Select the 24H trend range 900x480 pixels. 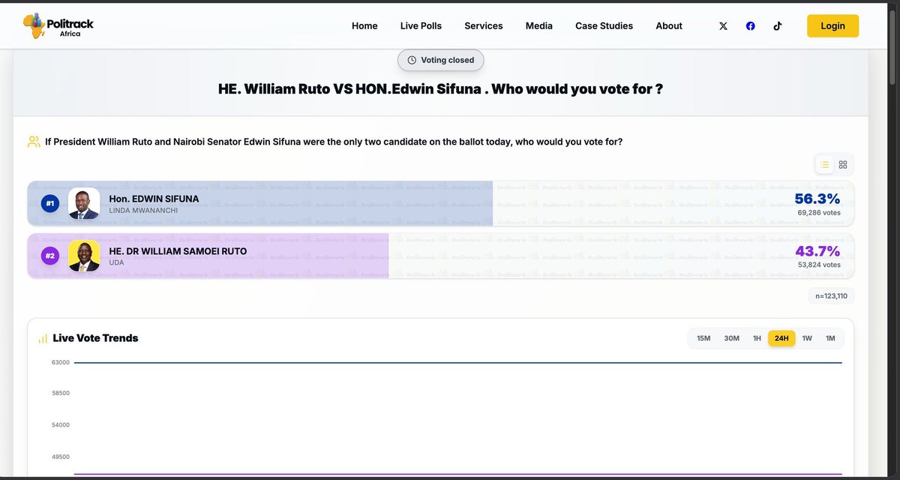tap(781, 338)
